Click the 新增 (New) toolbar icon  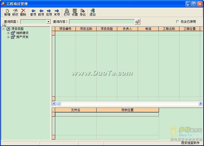(x=7, y=12)
